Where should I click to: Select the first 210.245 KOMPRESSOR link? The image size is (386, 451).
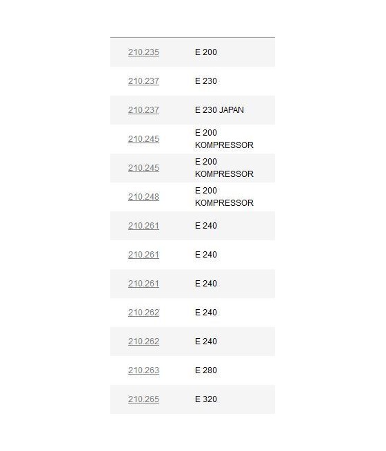[143, 139]
